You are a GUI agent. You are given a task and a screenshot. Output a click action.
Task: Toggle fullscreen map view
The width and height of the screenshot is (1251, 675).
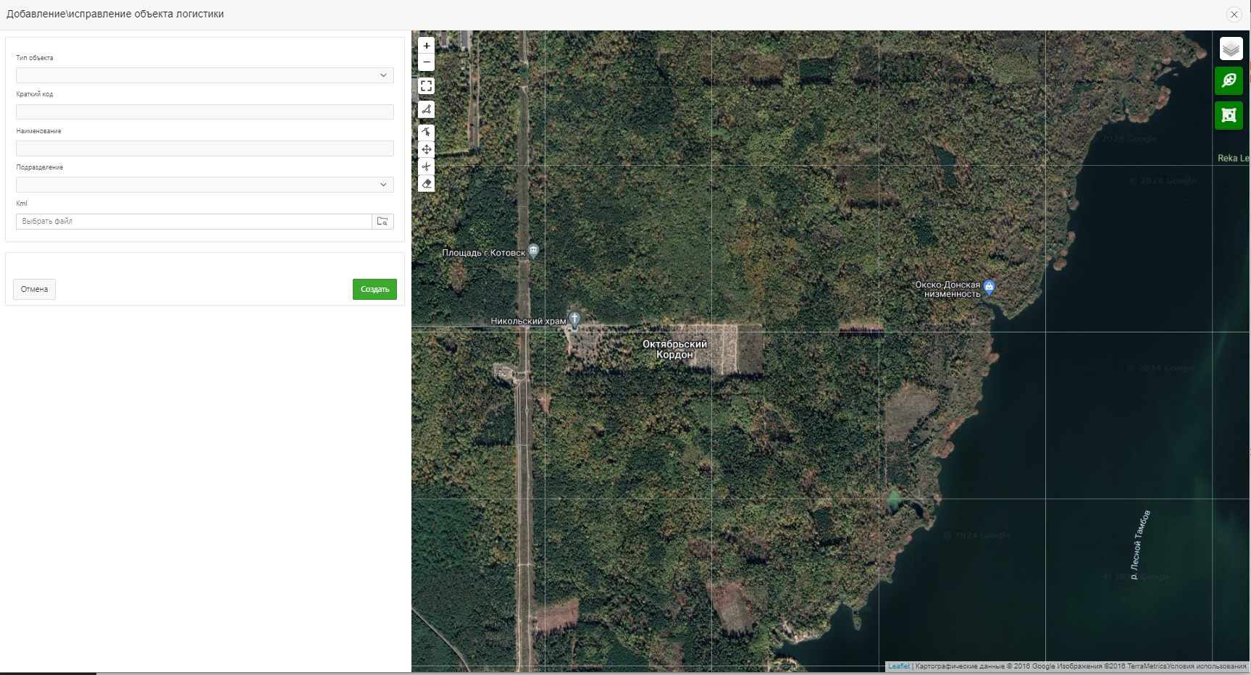tap(427, 86)
